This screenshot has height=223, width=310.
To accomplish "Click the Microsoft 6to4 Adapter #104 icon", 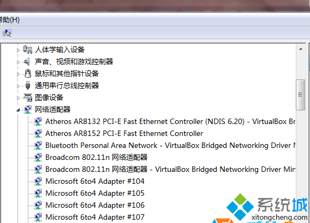I will [38, 181].
